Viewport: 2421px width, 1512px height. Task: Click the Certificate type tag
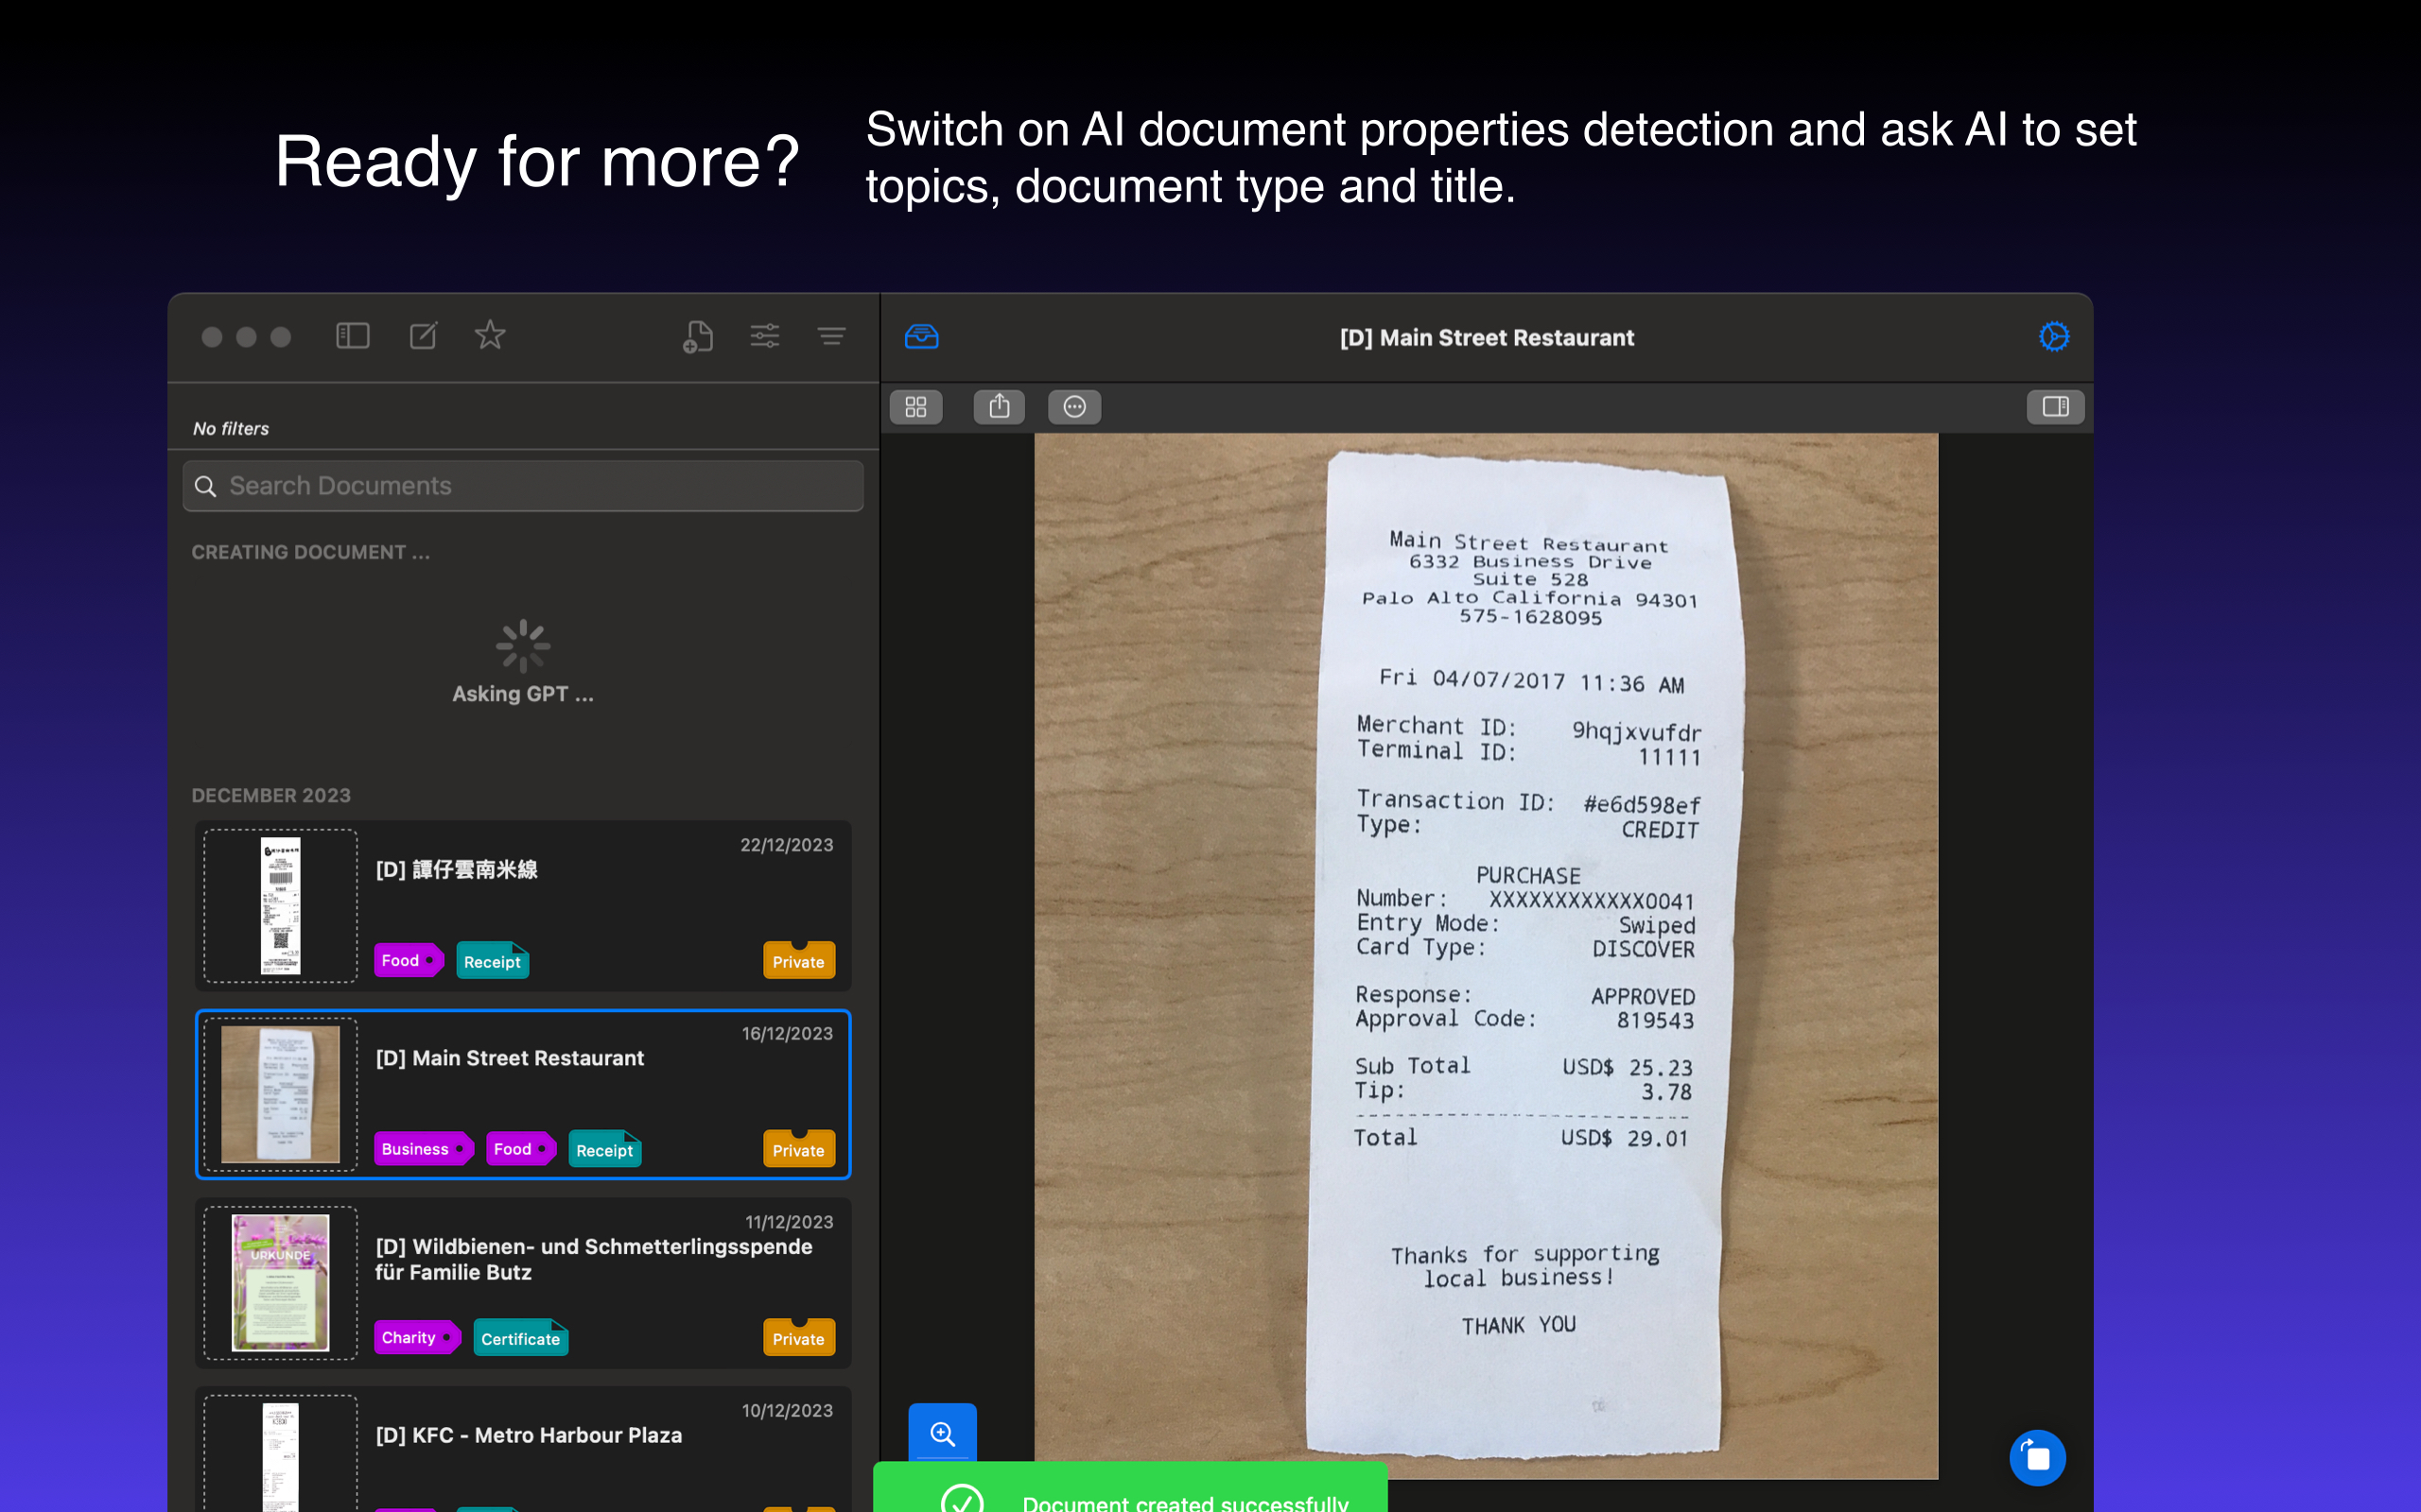point(520,1338)
